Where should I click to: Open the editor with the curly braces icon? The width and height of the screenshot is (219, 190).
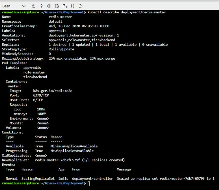(x=72, y=6)
